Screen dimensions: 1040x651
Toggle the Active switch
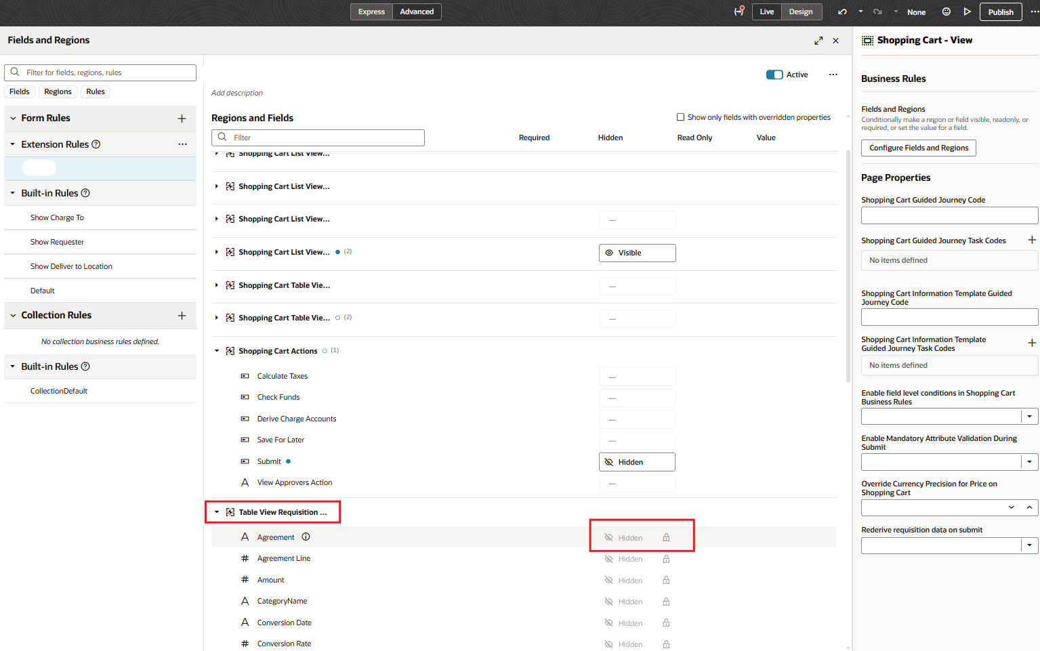click(x=774, y=75)
